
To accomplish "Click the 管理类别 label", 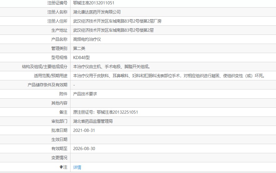I will tap(59, 48).
